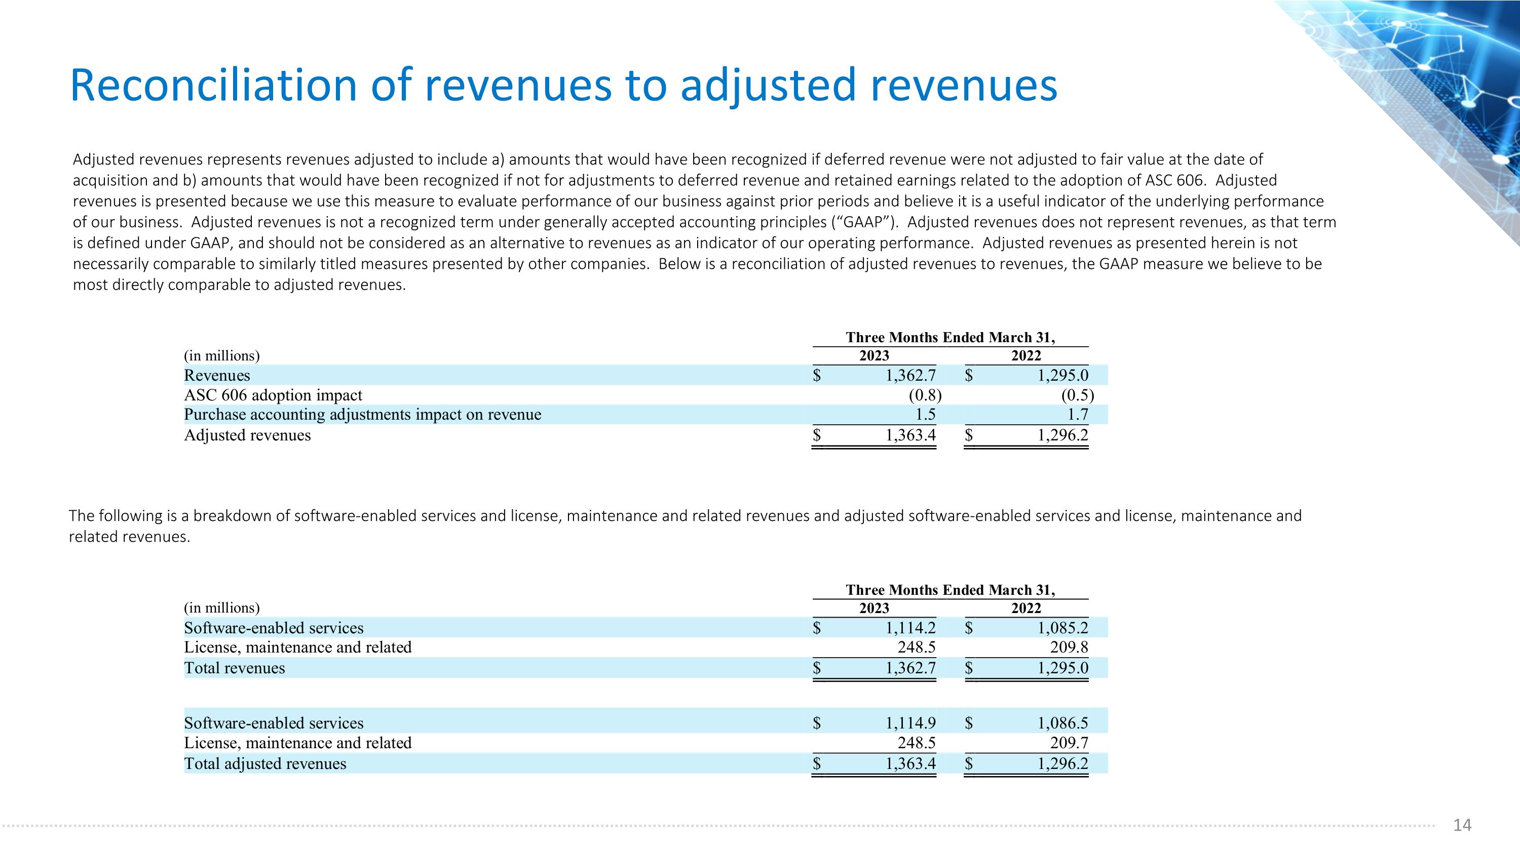
Task: Click the adjusted 2022 value 1,086.5
Action: (x=1062, y=722)
